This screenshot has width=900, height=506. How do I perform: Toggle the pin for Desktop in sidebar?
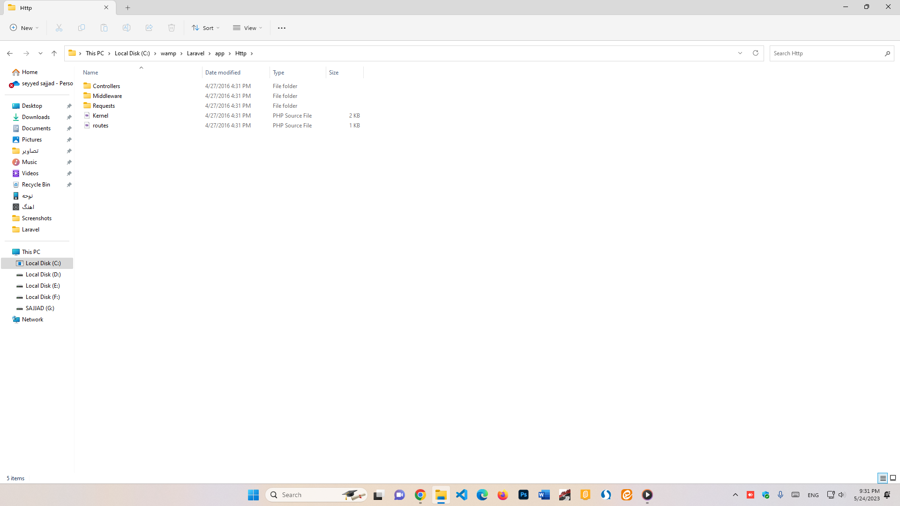[69, 105]
